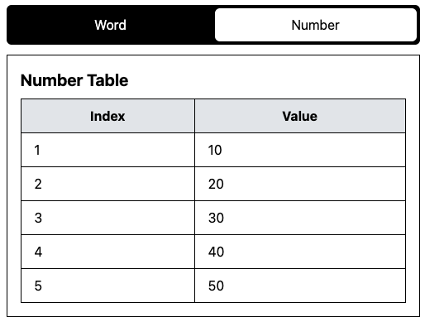
Task: Click the number 5 in last row
Action: click(38, 286)
